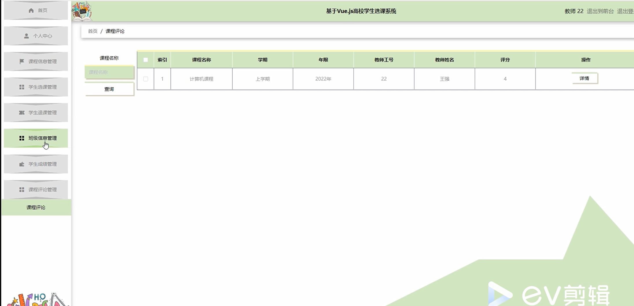
Task: Focus the 课程名称 search input field
Action: click(x=109, y=72)
